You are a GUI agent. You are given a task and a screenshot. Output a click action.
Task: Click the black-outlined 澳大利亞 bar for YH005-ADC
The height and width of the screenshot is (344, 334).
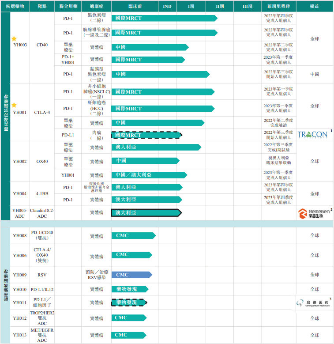pyautogui.click(x=146, y=213)
